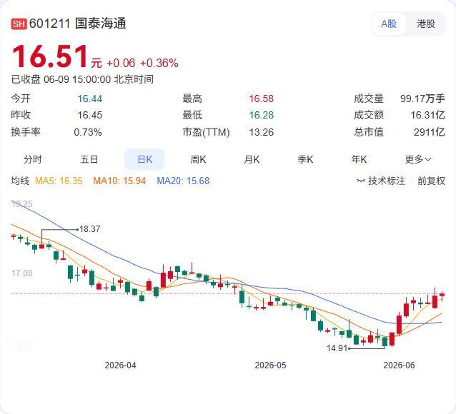Click the 总市值 value 2911亿

[430, 132]
